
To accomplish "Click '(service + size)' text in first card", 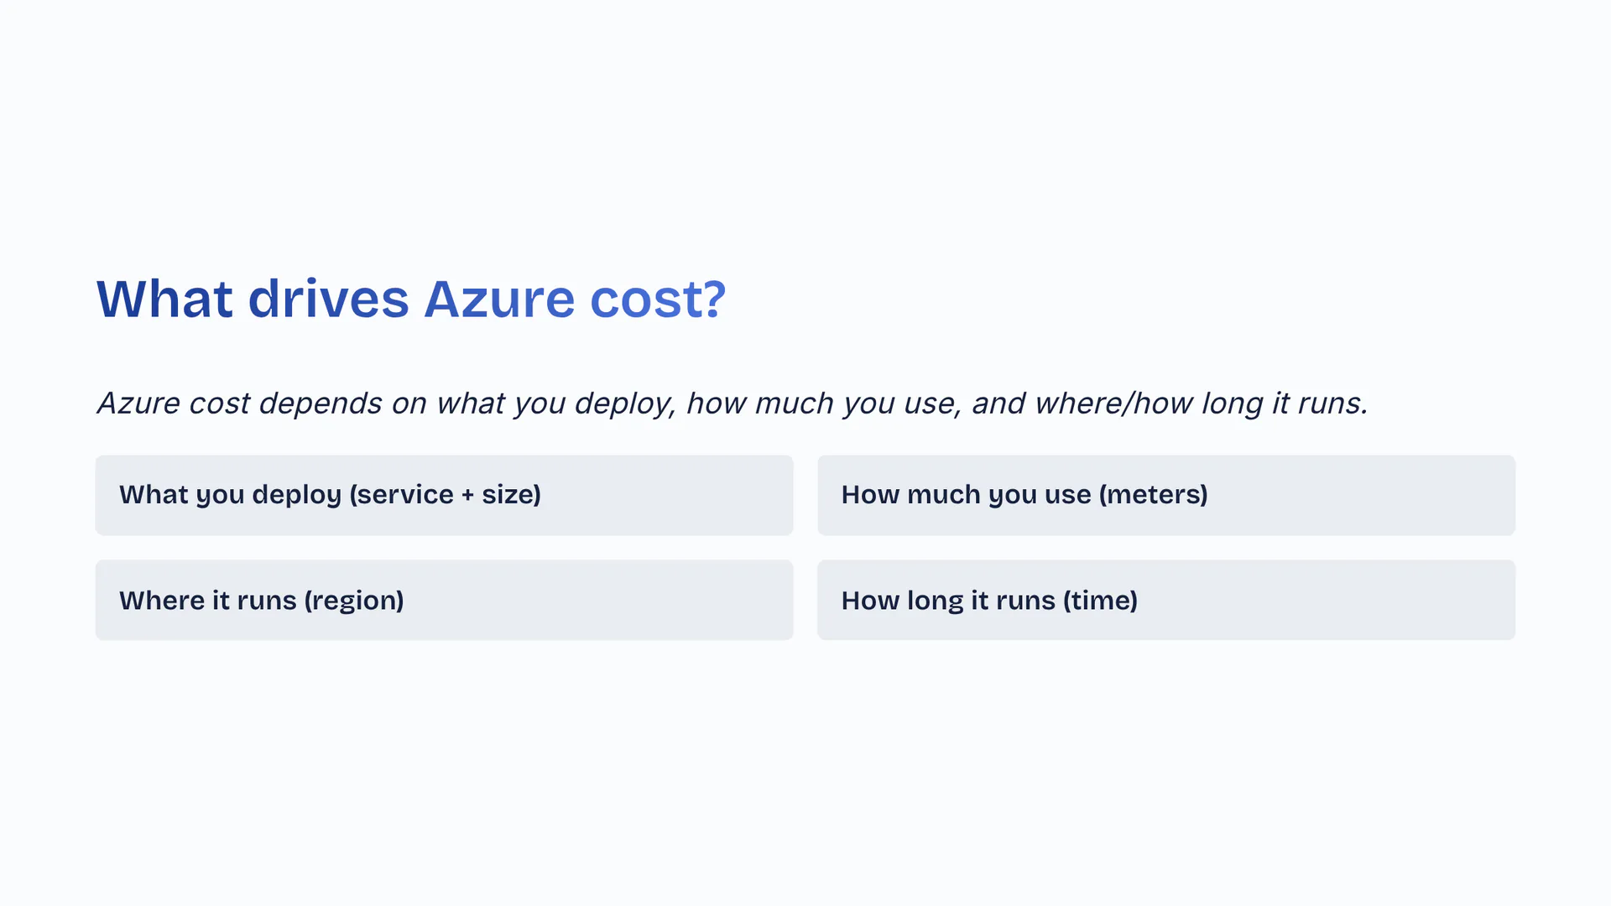I will click(446, 495).
